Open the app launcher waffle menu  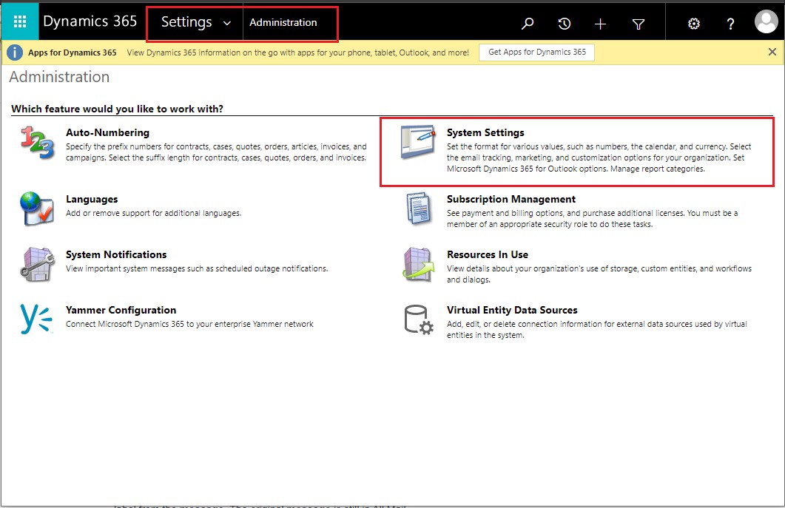(x=20, y=21)
